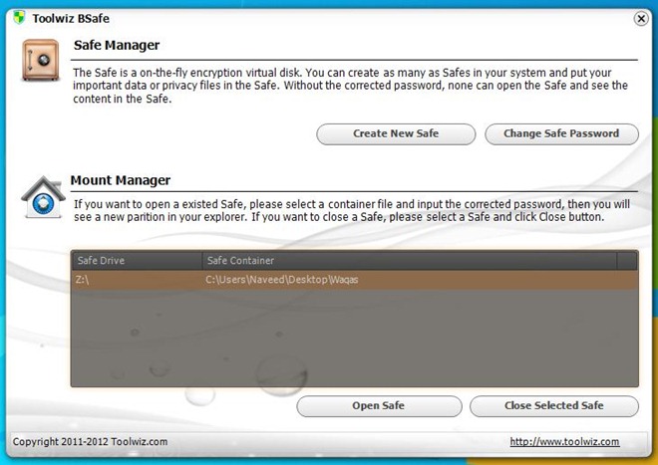Open the Change Safe Password dialog
The height and width of the screenshot is (465, 658).
point(561,133)
